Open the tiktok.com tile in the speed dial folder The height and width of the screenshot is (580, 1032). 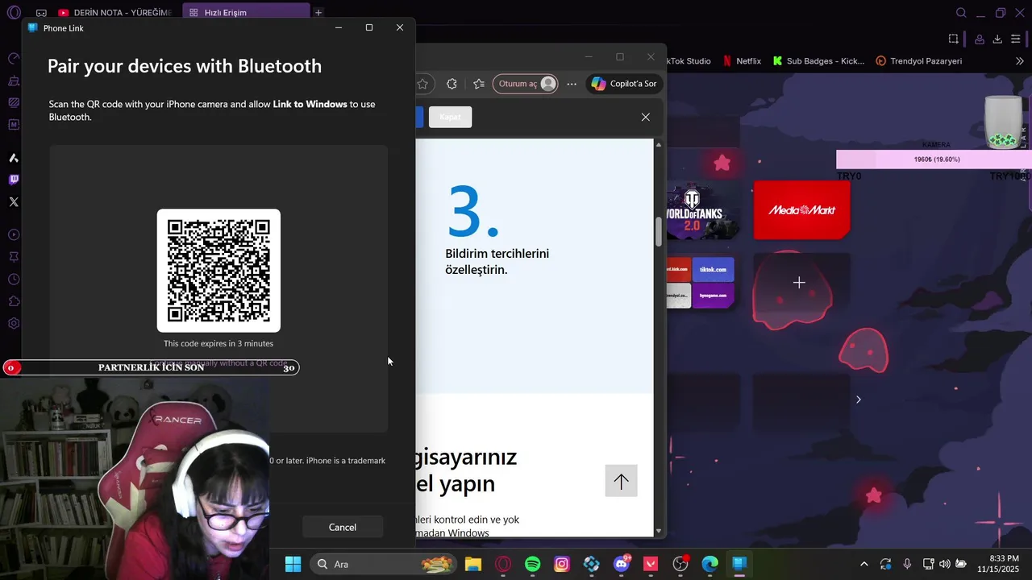713,269
